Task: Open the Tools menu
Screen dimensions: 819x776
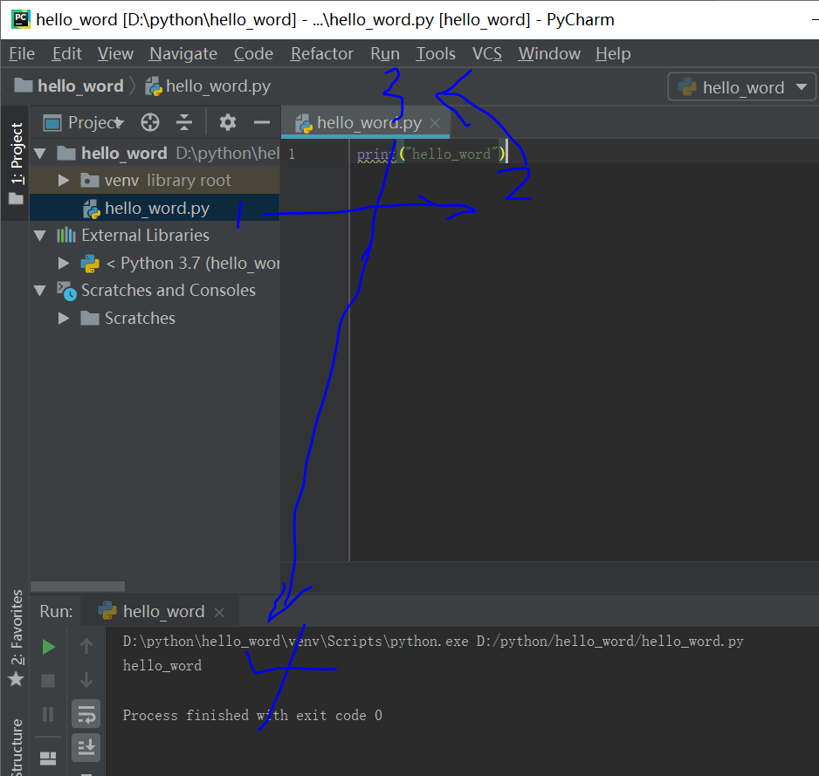Action: click(x=436, y=54)
